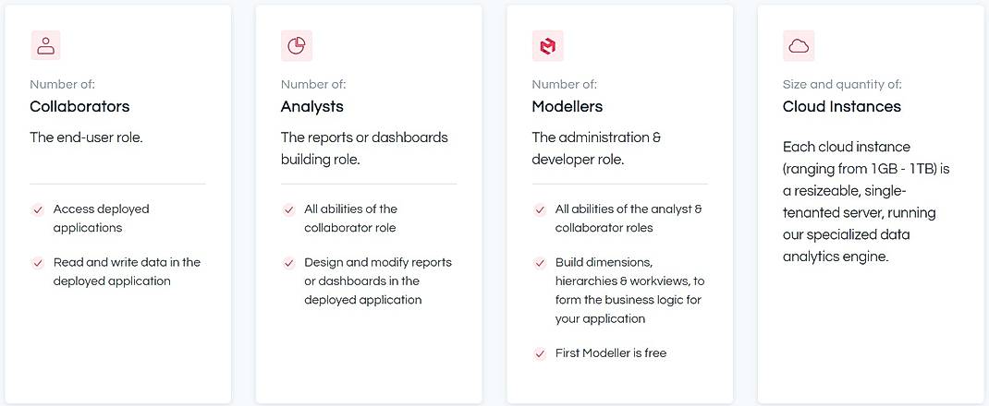
Task: Click checkmark beside Read and write data
Action: [x=38, y=263]
